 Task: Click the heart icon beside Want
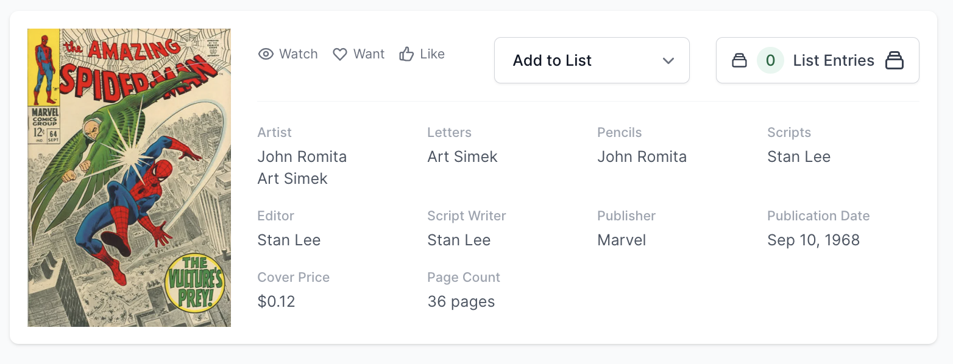coord(340,54)
